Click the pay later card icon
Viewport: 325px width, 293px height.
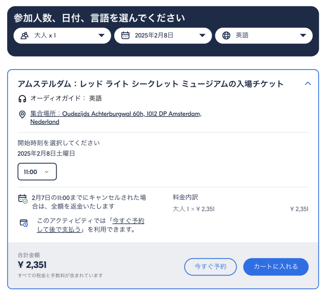click(24, 223)
